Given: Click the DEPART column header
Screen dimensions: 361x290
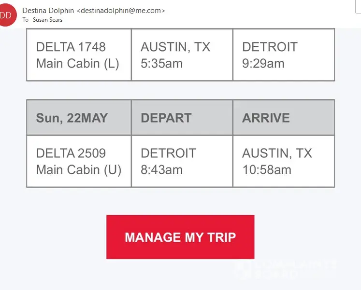Looking at the screenshot, I should click(166, 118).
